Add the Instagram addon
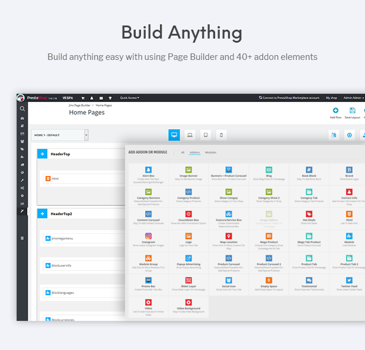 (x=148, y=241)
